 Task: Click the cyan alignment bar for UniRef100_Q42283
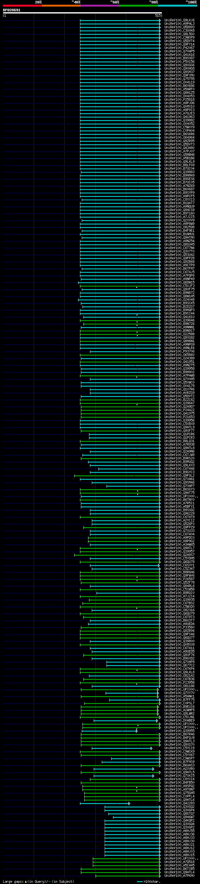click(105, 803)
